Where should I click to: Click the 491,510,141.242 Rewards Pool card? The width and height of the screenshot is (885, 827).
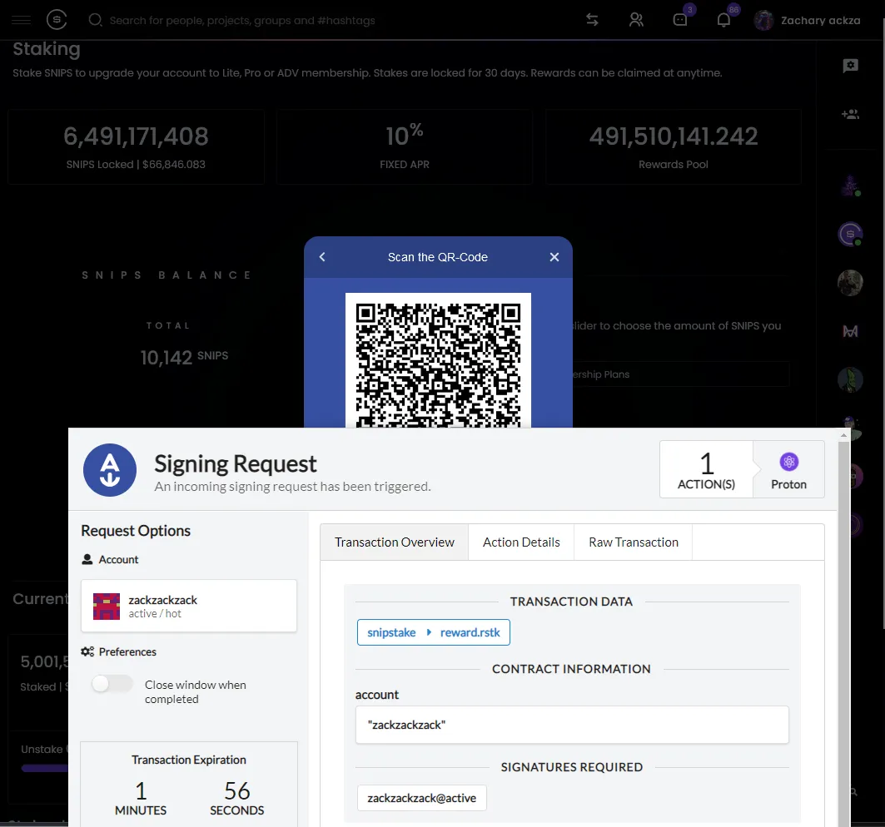[x=674, y=146]
